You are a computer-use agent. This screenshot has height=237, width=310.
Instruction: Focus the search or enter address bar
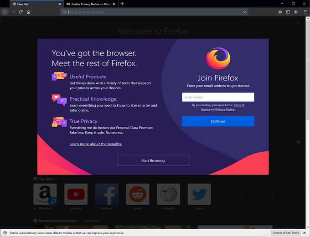click(154, 12)
